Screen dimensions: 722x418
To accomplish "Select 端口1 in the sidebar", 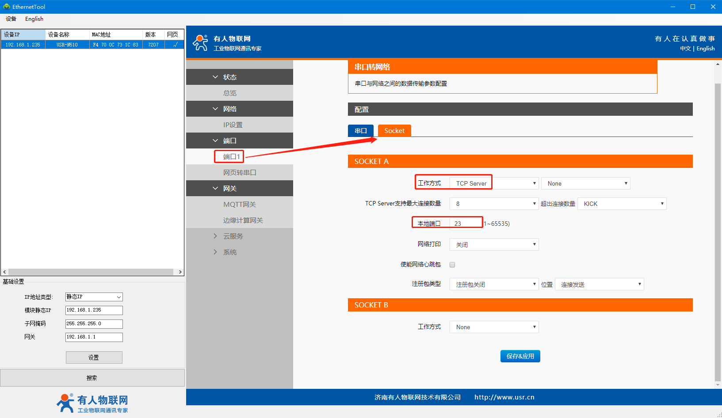I will (x=231, y=156).
